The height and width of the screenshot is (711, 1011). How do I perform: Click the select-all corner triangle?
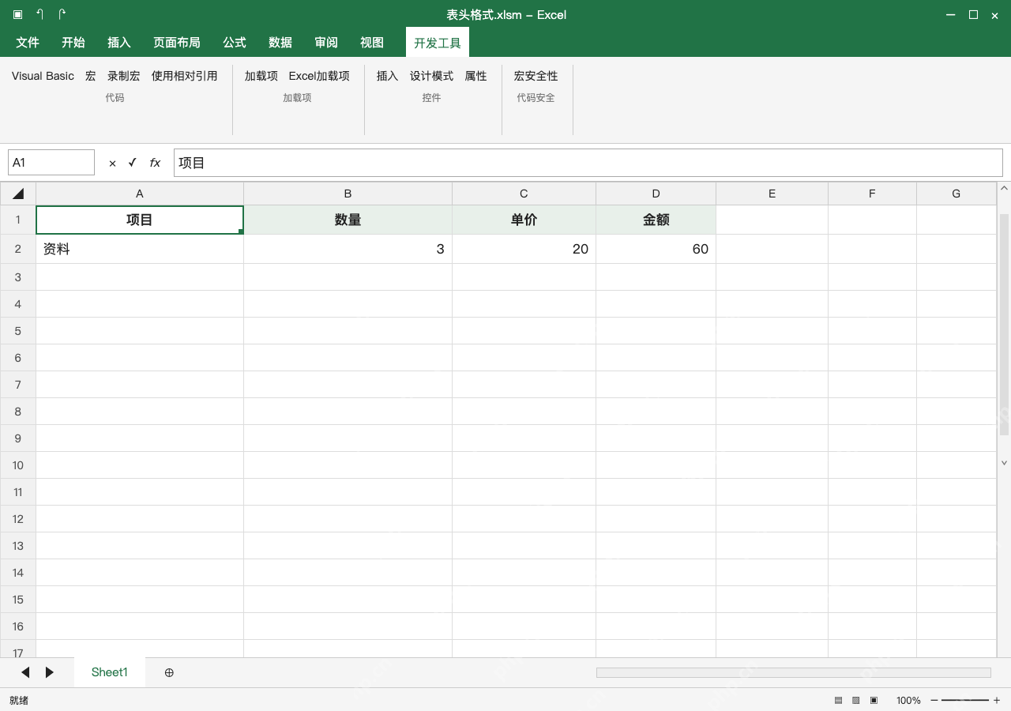[18, 194]
